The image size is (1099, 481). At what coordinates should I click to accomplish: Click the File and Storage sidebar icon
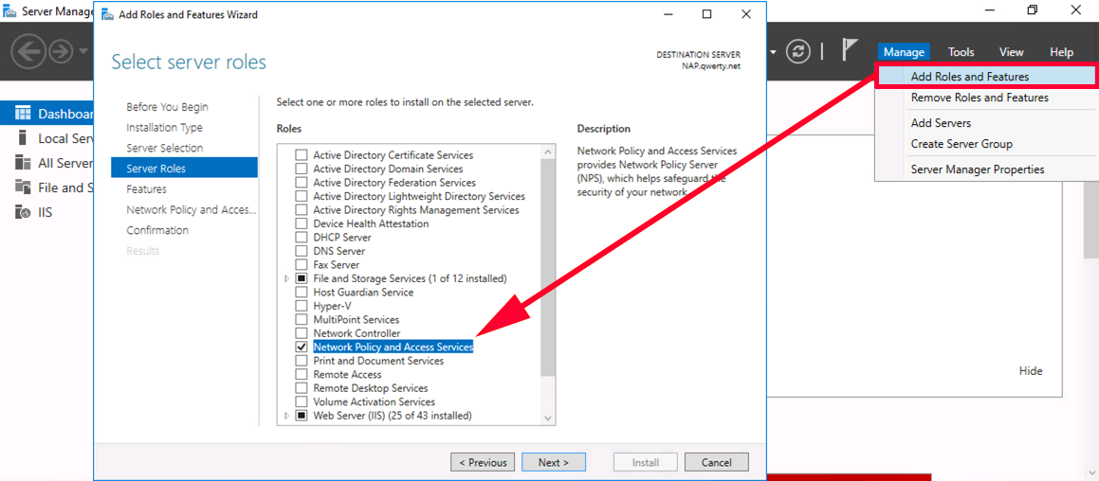pos(23,187)
